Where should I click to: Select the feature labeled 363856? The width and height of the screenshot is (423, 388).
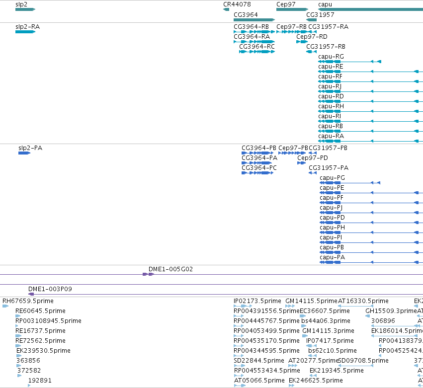tap(28, 361)
